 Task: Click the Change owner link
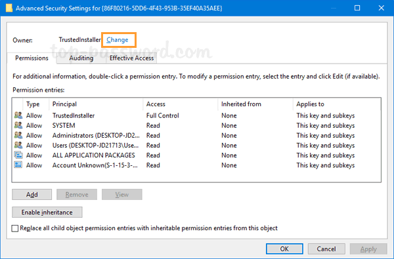pyautogui.click(x=118, y=40)
